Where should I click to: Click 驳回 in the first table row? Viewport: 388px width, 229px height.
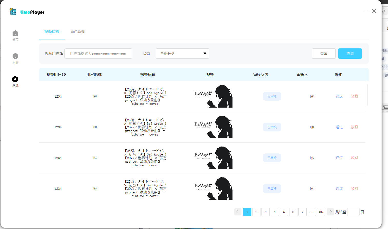point(354,96)
